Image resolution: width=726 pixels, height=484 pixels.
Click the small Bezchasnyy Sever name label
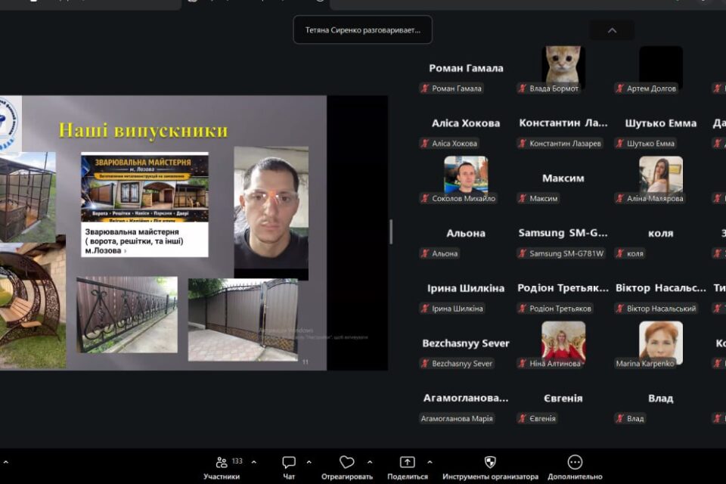point(462,364)
